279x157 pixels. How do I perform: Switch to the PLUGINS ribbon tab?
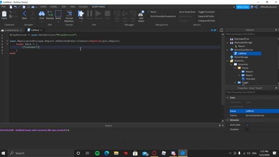pyautogui.click(x=83, y=7)
